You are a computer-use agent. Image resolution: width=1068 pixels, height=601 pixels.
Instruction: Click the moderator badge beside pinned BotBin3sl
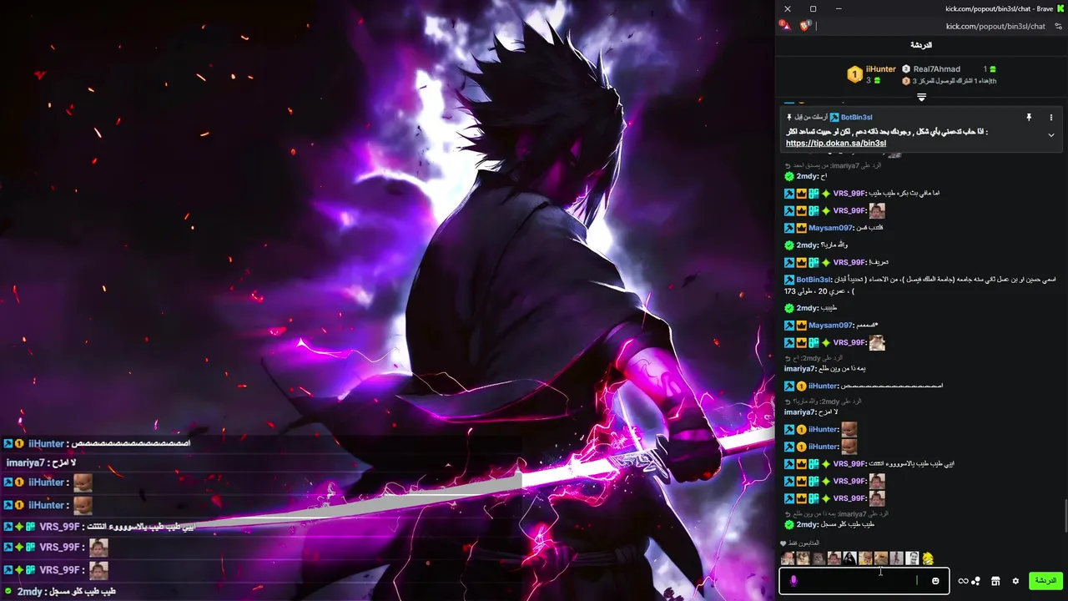click(834, 118)
